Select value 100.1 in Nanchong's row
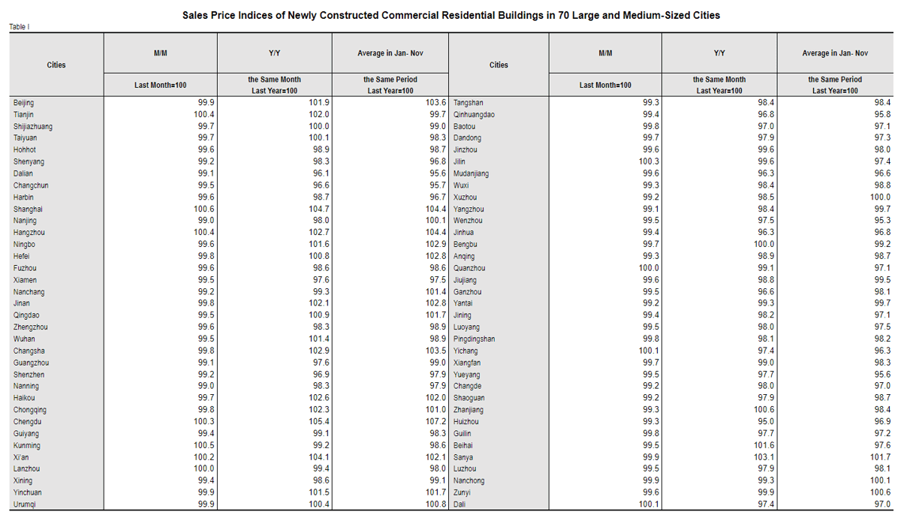This screenshot has height=512, width=901. [x=881, y=480]
